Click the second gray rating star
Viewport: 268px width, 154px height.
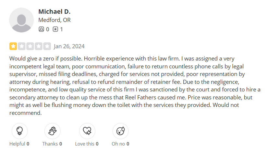pos(22,46)
